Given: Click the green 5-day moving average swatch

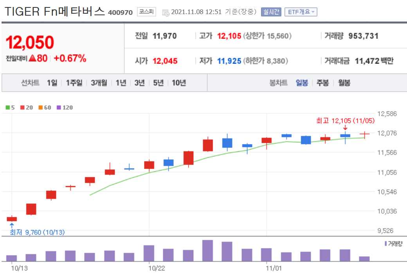Looking at the screenshot, I should 8,108.
